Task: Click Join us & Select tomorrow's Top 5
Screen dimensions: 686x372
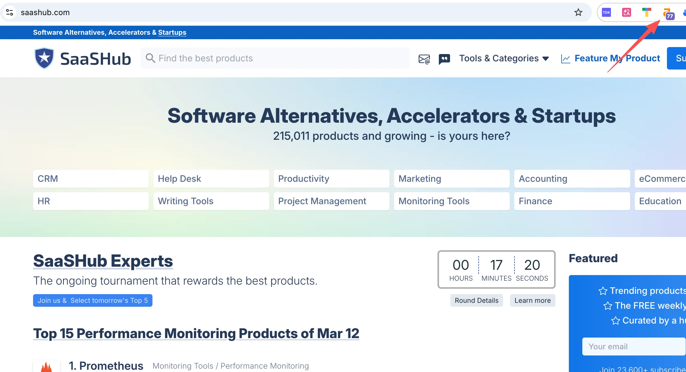Action: point(93,300)
